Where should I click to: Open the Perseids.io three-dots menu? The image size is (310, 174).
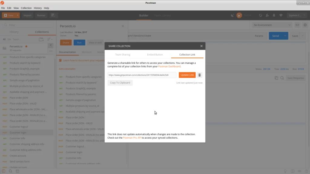coord(51,51)
